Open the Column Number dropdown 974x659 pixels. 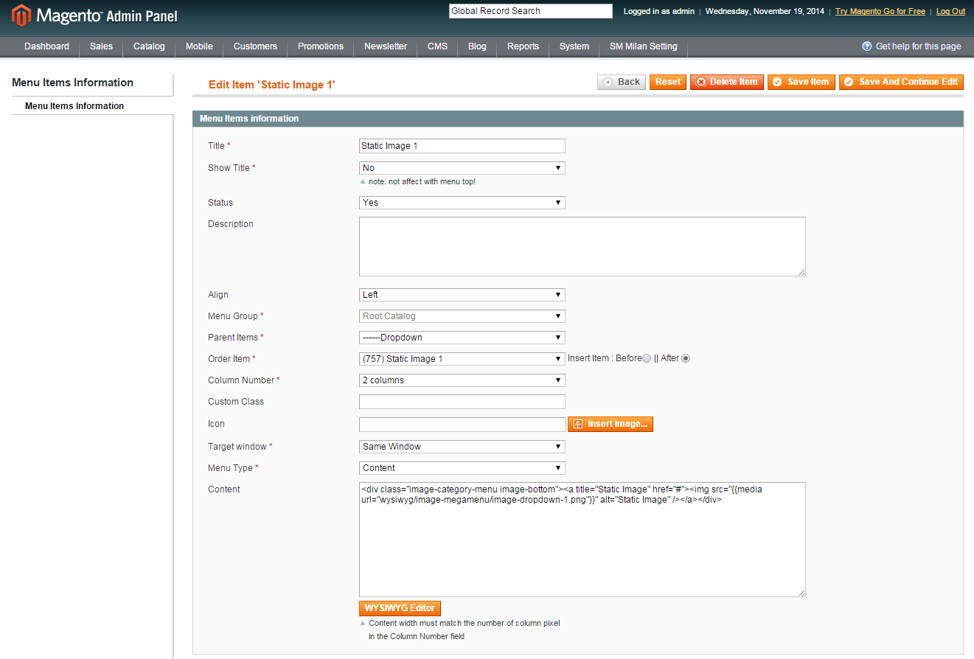462,380
